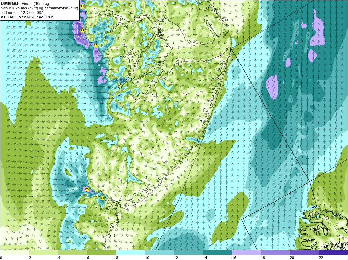Click the legend scale label "20"
Viewport: 348px width, 260px height.
[x=292, y=258]
